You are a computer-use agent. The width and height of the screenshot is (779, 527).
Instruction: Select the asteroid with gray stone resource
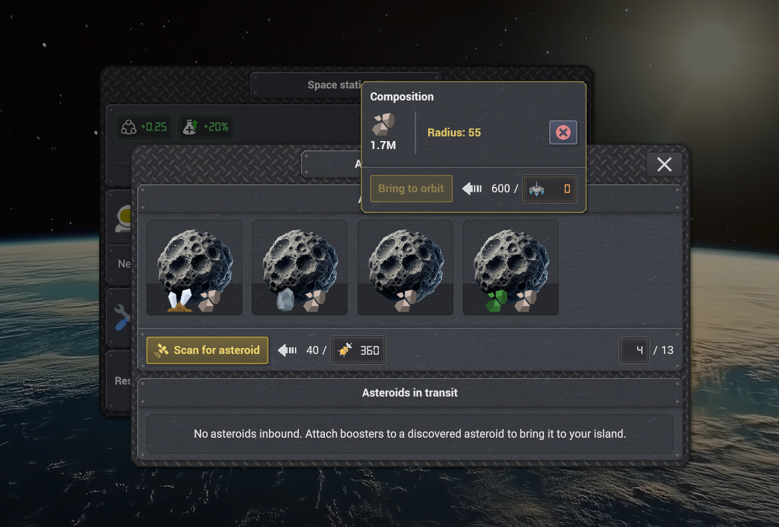(x=300, y=267)
